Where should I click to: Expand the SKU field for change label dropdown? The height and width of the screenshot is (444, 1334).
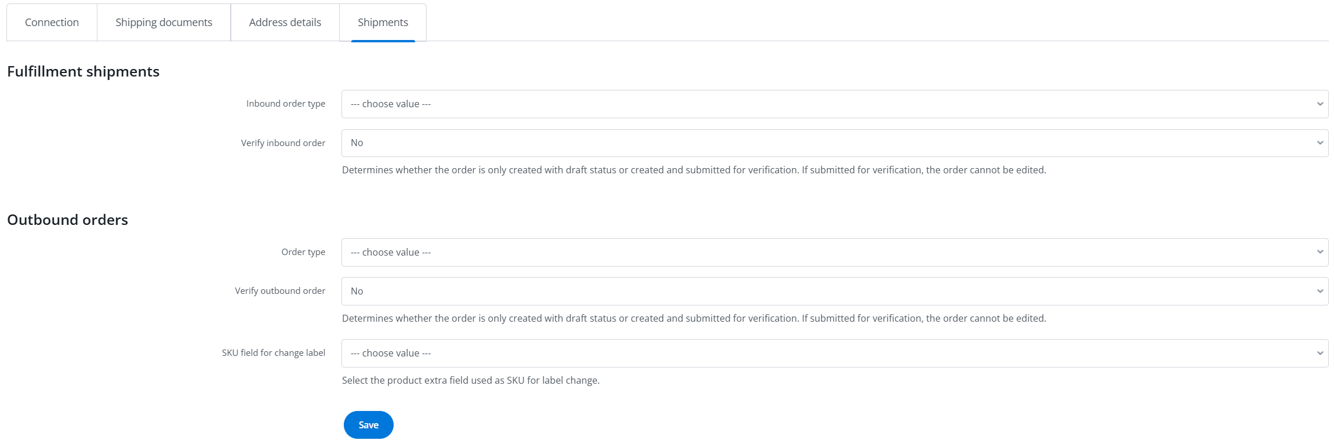pos(834,354)
